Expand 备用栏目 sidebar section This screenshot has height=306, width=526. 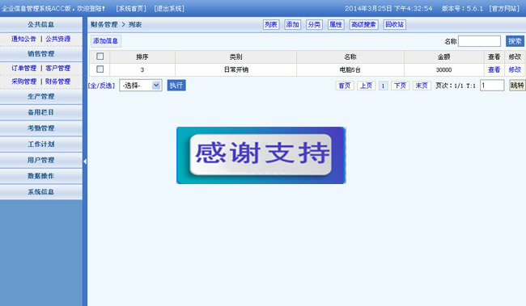pos(41,112)
